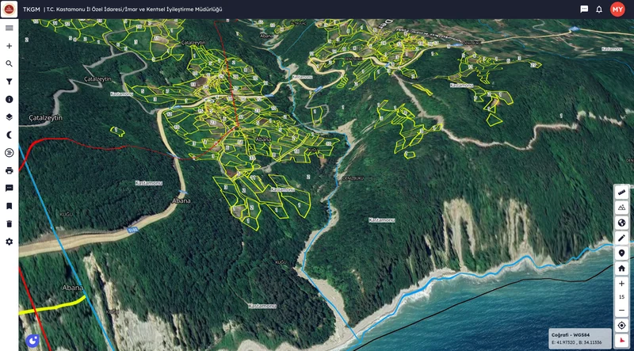Viewport: 634px width, 351px height.
Task: Click the plus add icon in left sidebar
Action: (x=9, y=46)
